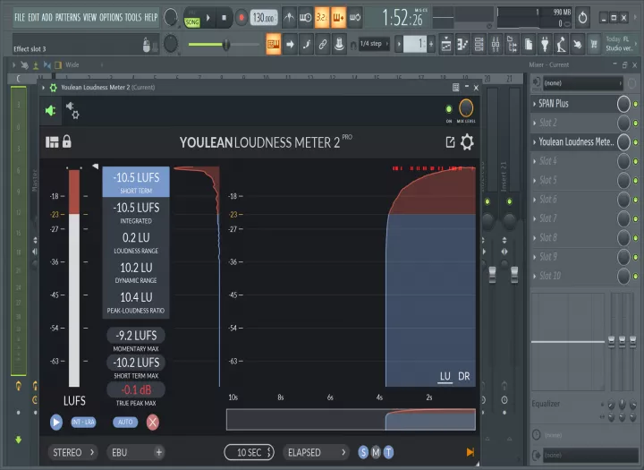Click the history overview timeline bar
This screenshot has width=644, height=470.
pos(351,420)
